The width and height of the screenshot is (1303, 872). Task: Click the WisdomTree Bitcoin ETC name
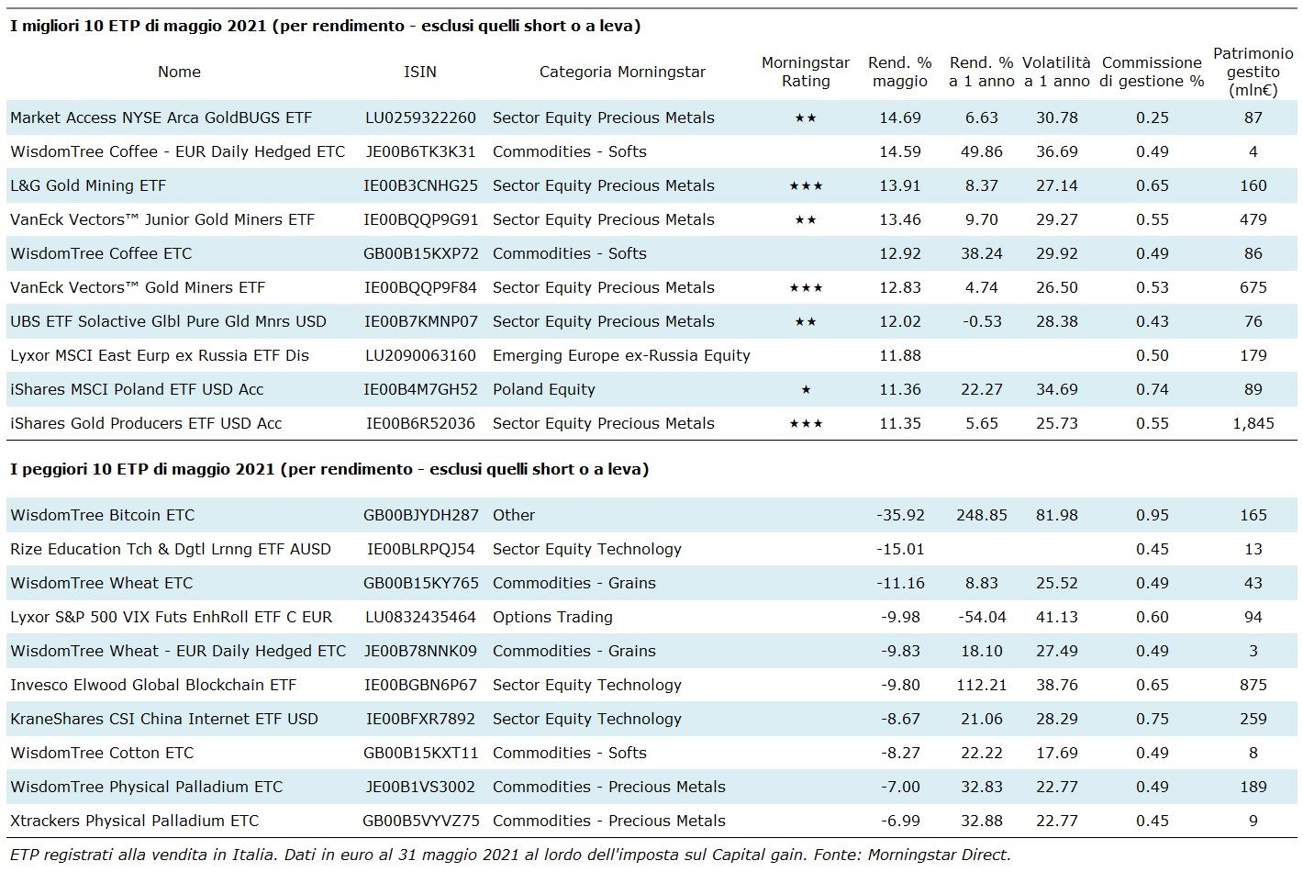coord(103,515)
